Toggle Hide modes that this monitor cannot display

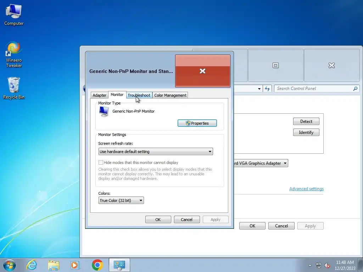click(101, 163)
